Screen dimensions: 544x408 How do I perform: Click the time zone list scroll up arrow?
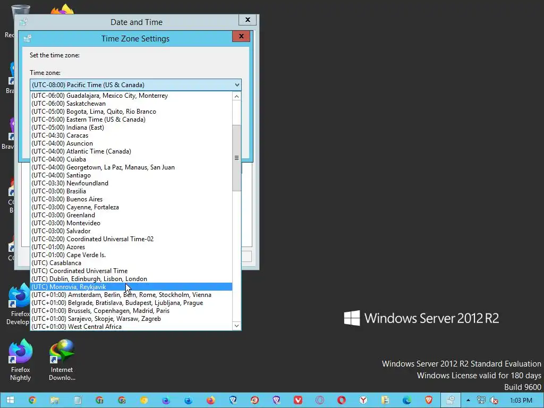click(x=236, y=97)
